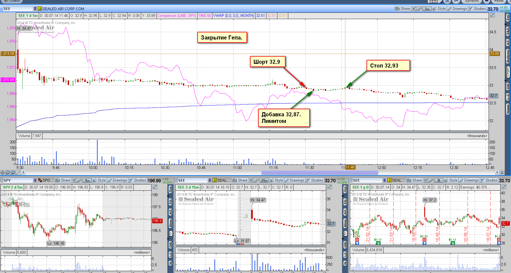Open wrench settings on SEE daily chart
Viewport: 511px width, 273px height.
(431, 180)
